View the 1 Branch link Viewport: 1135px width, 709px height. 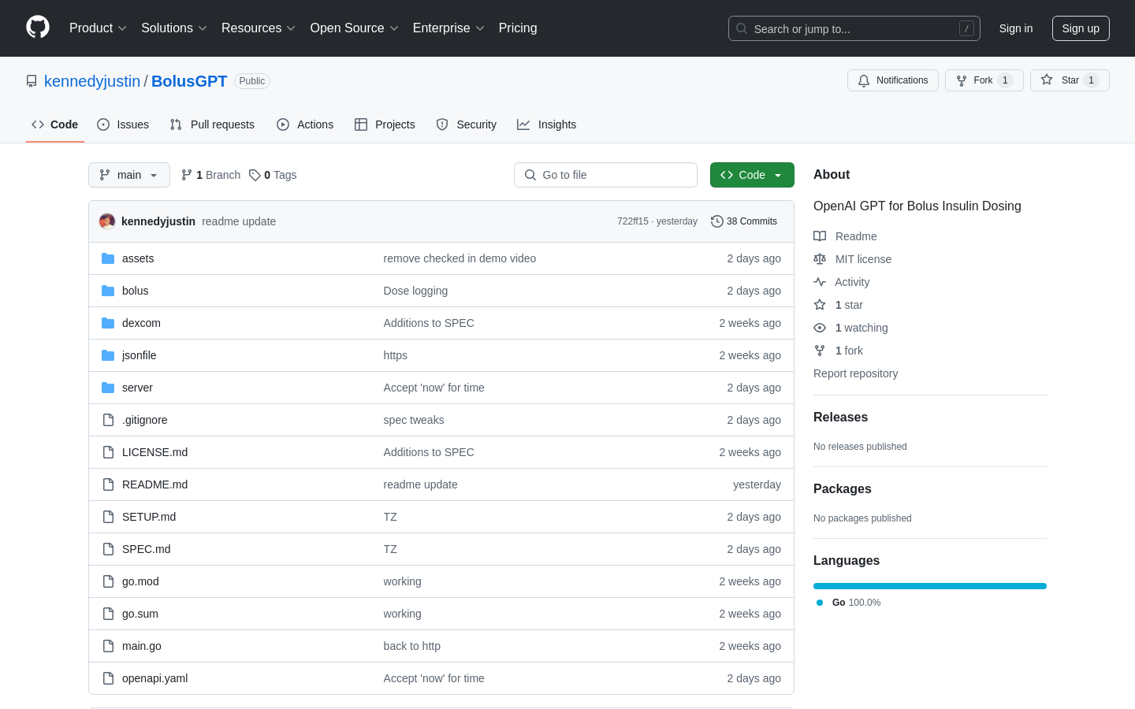pos(210,175)
